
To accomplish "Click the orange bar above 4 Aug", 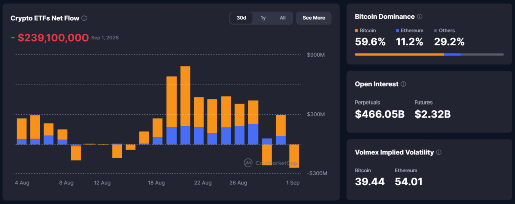I will 21,129.
